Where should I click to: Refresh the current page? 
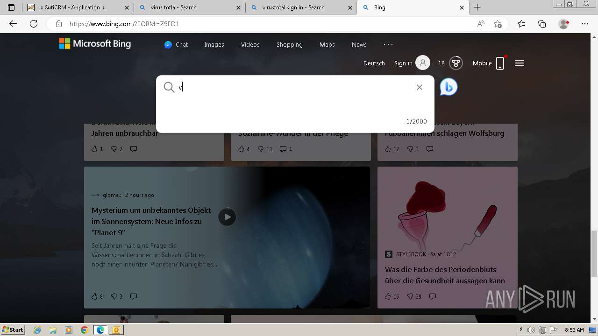(34, 24)
